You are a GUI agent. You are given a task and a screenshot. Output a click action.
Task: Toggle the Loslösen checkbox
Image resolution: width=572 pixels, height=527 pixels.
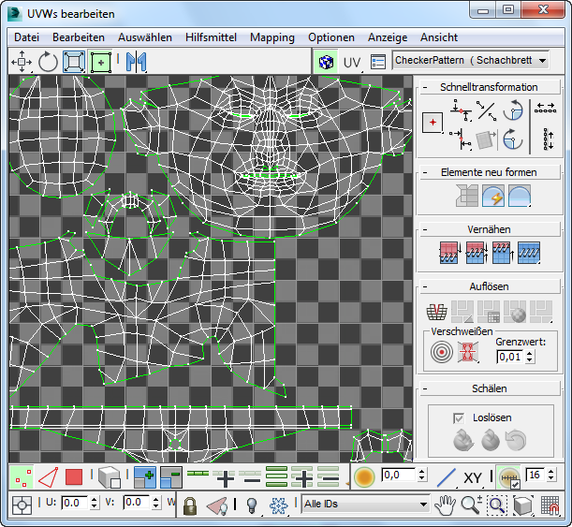459,418
